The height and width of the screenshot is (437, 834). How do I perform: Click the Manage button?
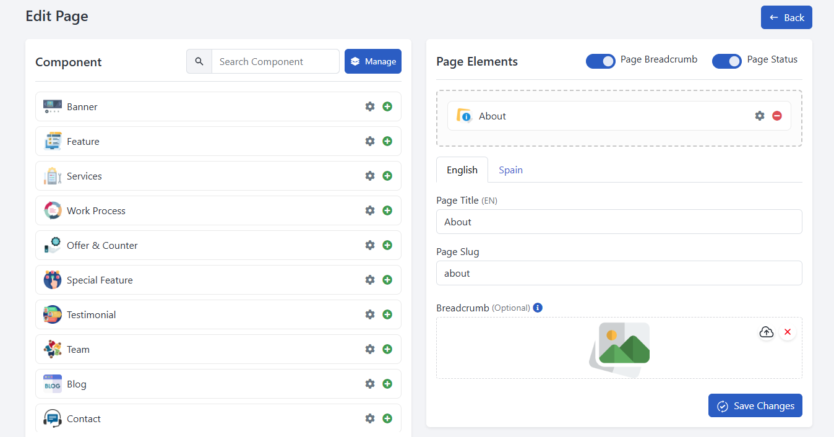pyautogui.click(x=372, y=61)
